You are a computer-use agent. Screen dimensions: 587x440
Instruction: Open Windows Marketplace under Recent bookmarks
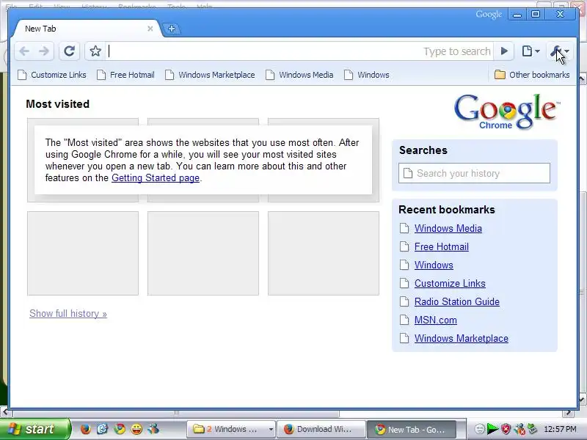462,338
